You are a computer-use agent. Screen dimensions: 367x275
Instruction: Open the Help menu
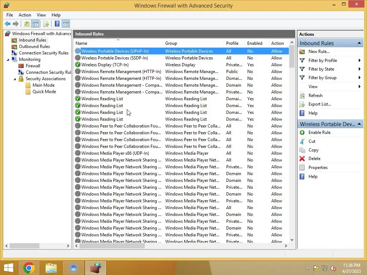coord(56,15)
